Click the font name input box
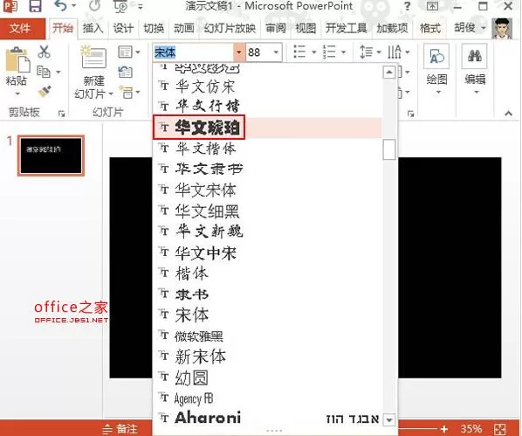Viewport: 522px width, 436px height. [x=194, y=52]
